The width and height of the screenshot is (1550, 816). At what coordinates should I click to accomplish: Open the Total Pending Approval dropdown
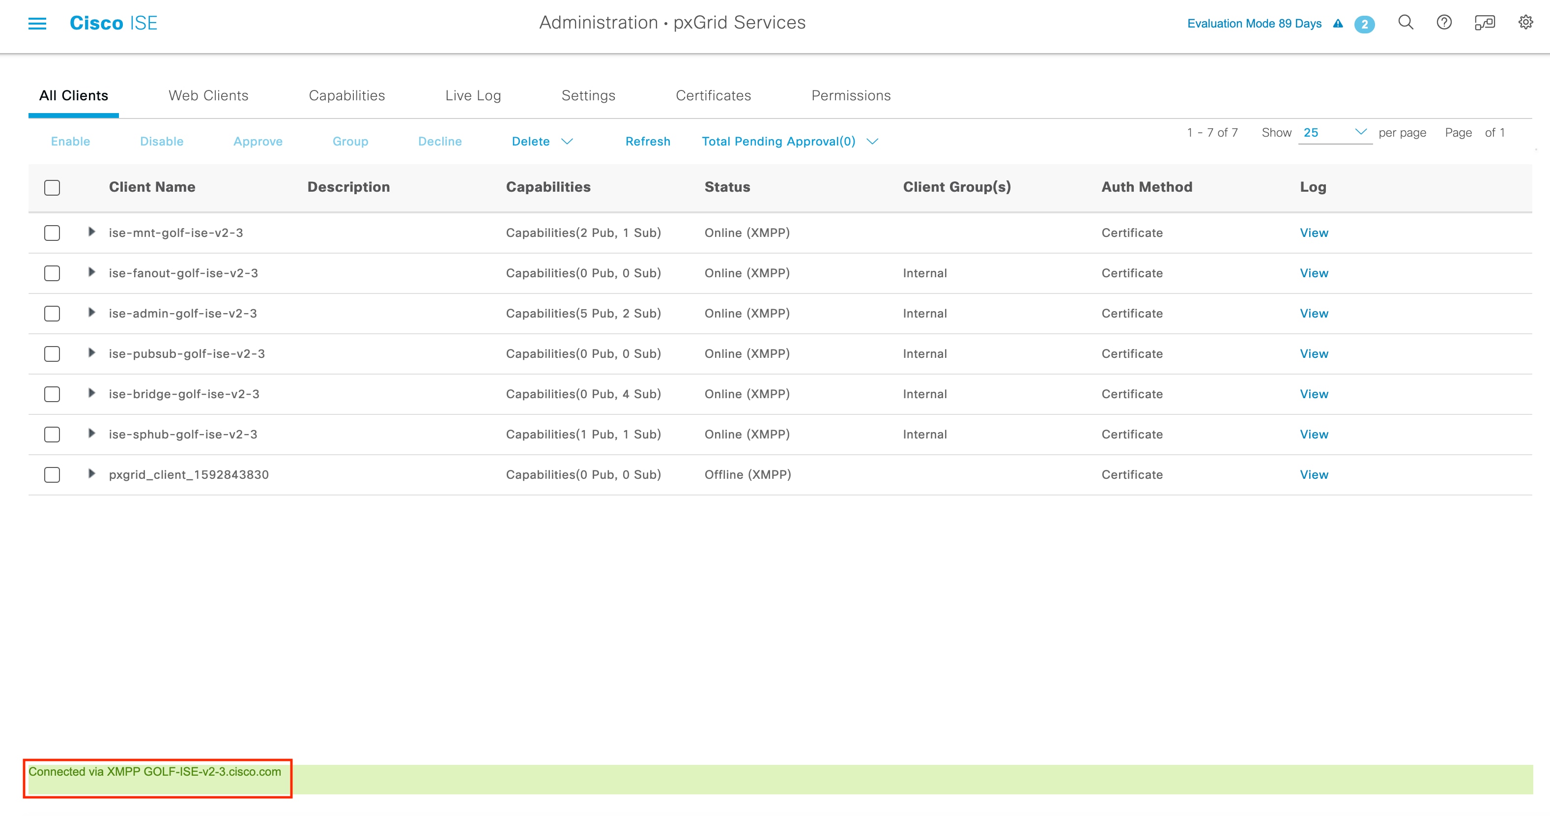[x=789, y=142]
